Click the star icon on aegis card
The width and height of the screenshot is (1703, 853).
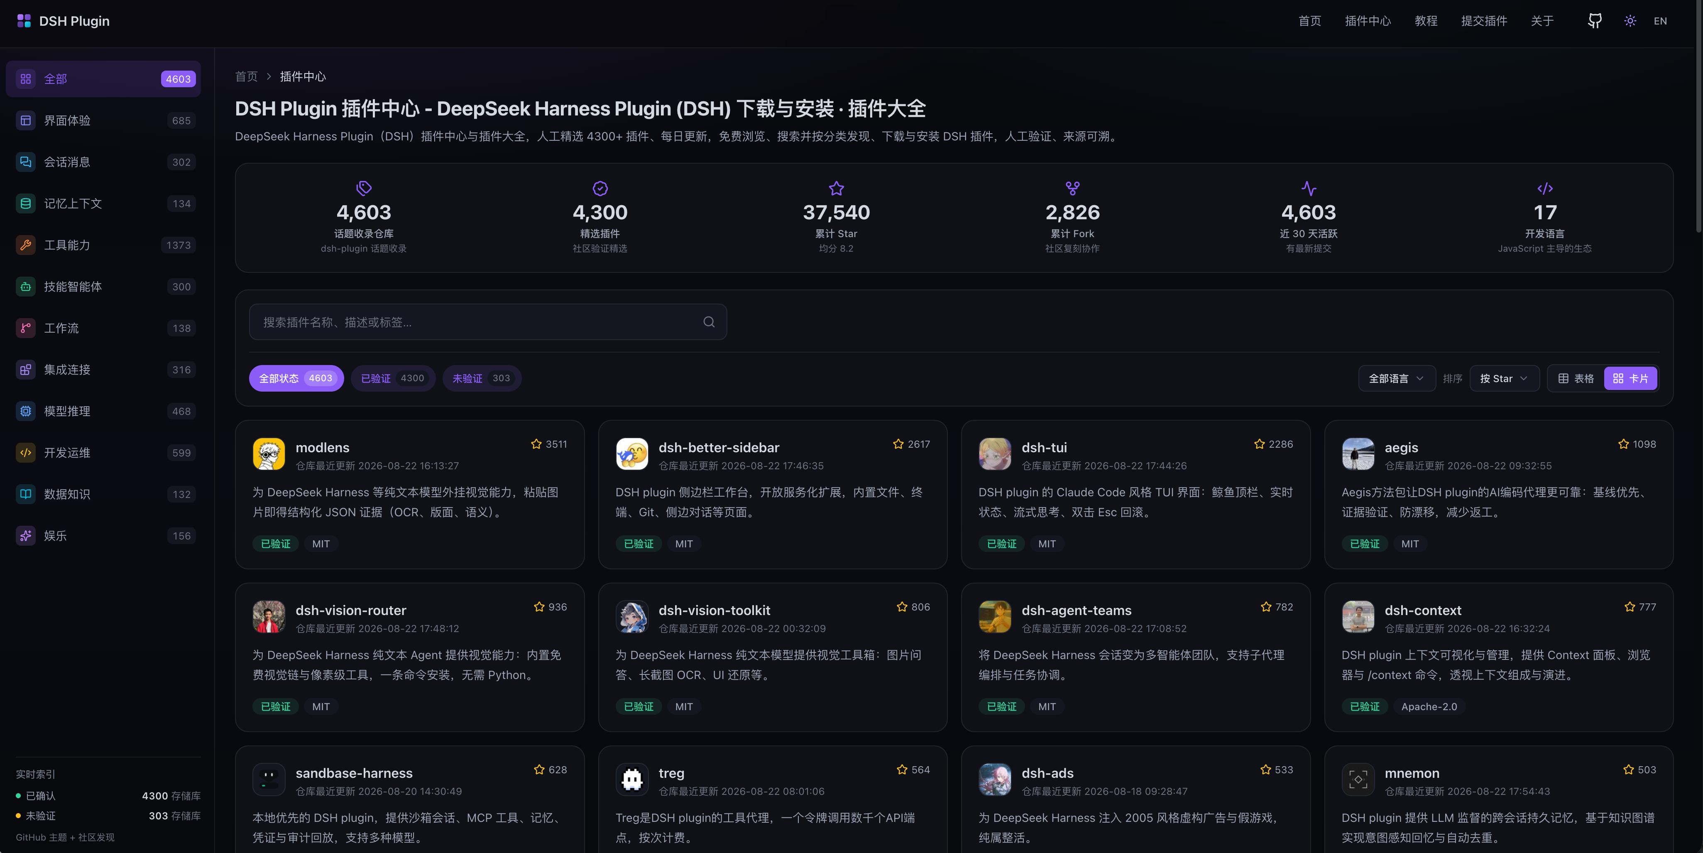pyautogui.click(x=1623, y=444)
